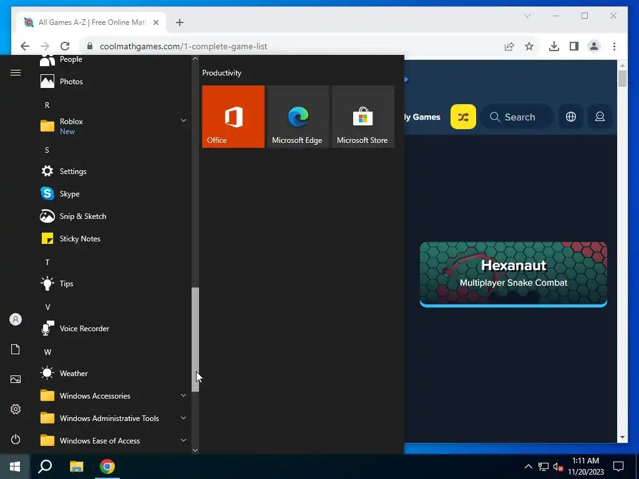
Task: Click the random game shuffle button
Action: (x=463, y=117)
